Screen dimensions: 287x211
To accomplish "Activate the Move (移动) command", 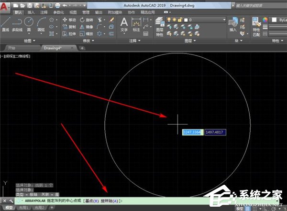I will [68, 20].
